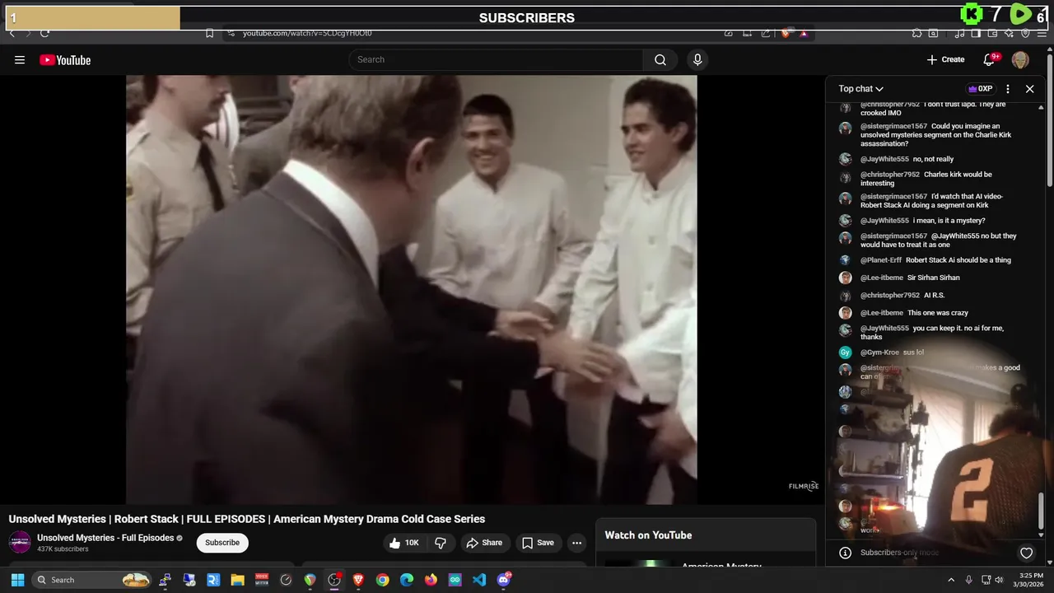Open the browser media music-note control

pyautogui.click(x=959, y=33)
